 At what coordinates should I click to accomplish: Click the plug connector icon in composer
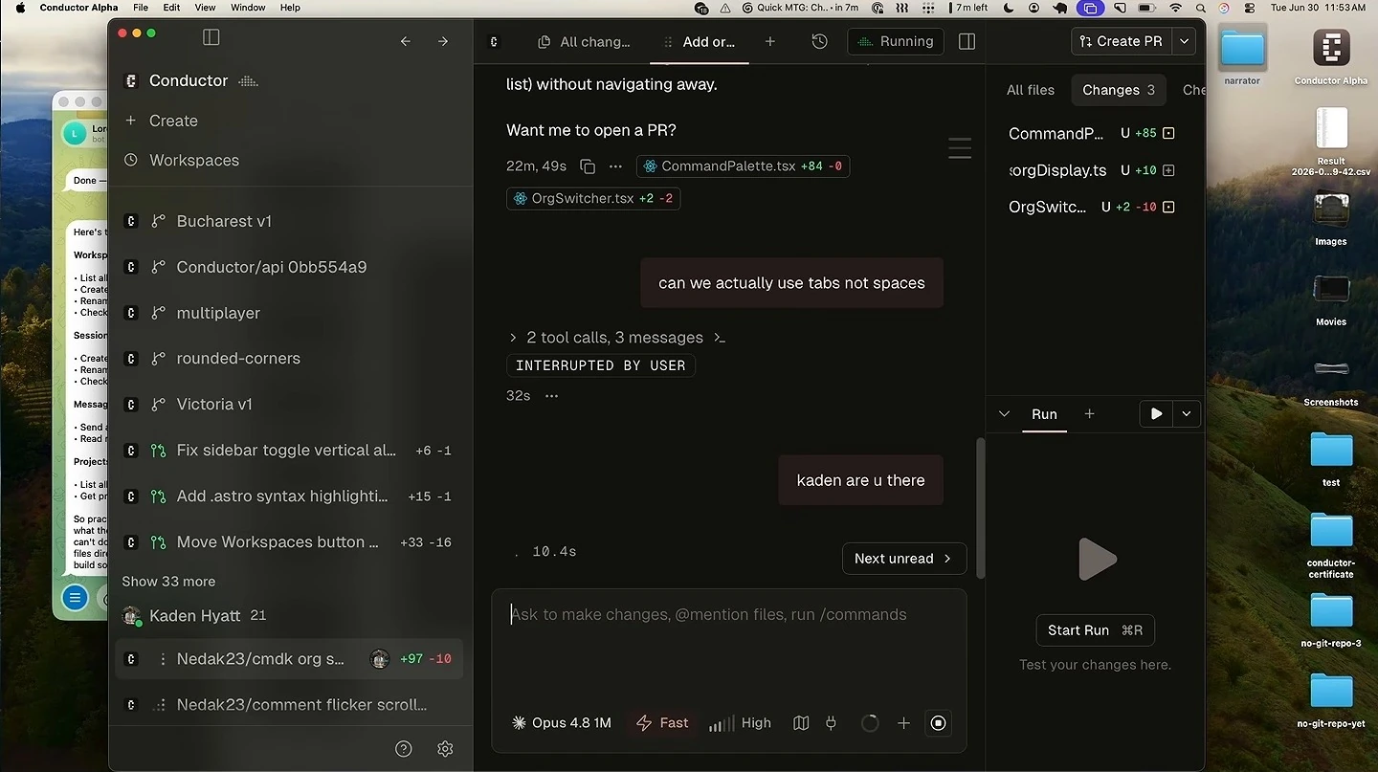click(831, 723)
